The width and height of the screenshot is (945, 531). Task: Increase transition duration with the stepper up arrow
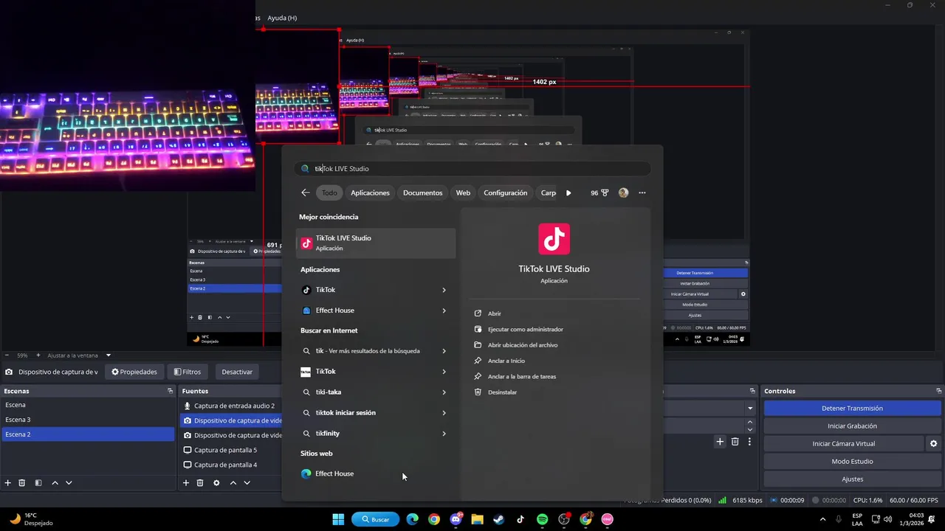750,422
